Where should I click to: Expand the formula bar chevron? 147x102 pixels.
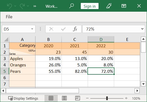click(142, 29)
